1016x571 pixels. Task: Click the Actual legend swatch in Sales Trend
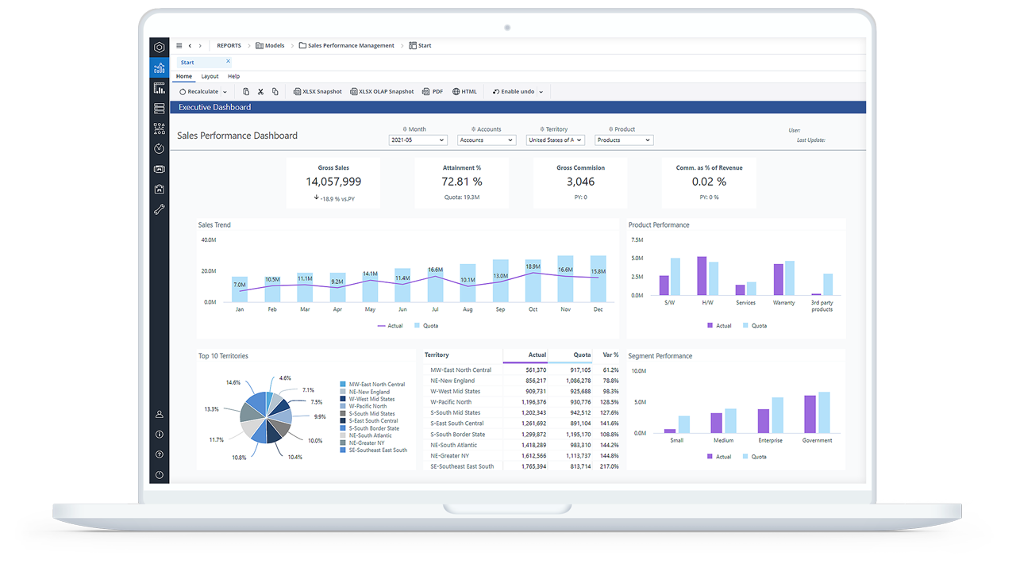click(x=381, y=326)
